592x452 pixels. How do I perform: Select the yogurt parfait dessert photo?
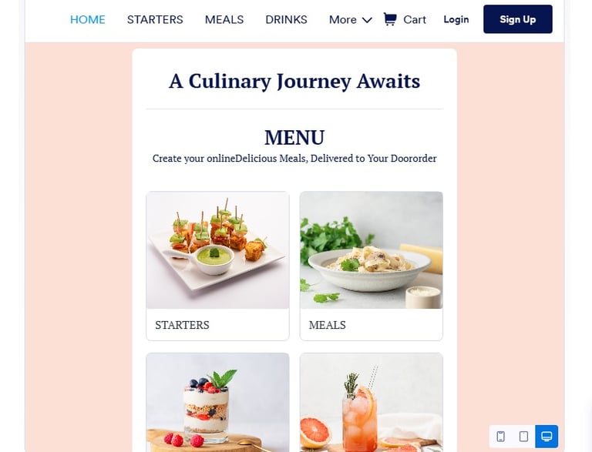click(218, 403)
